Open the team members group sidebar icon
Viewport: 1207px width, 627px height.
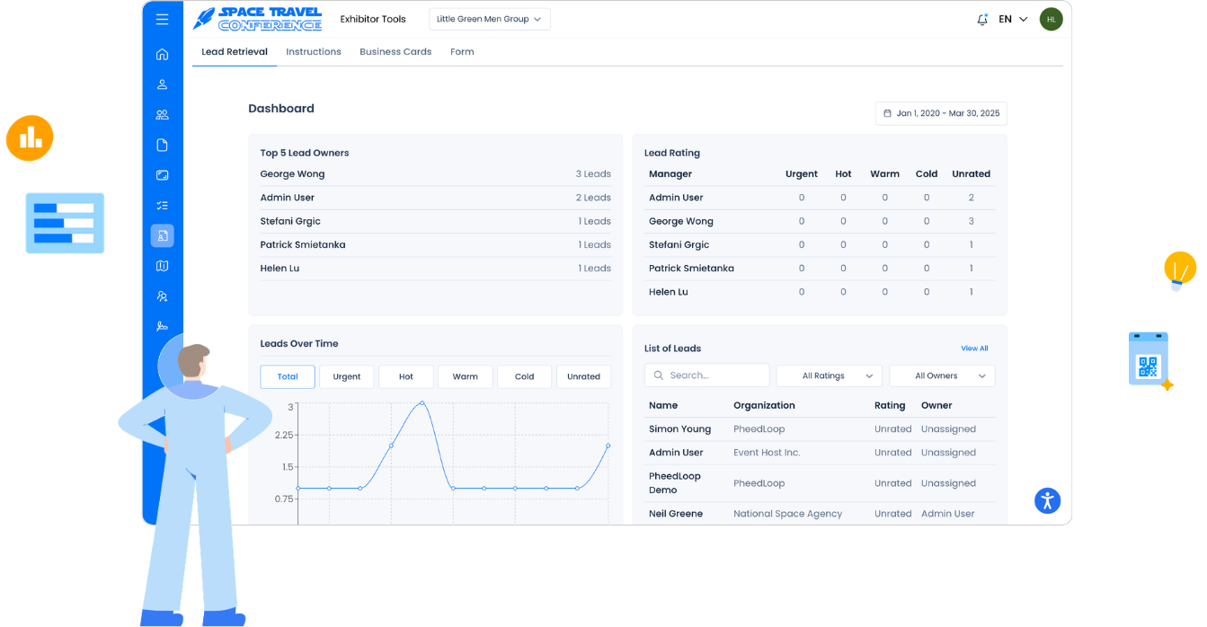point(162,115)
